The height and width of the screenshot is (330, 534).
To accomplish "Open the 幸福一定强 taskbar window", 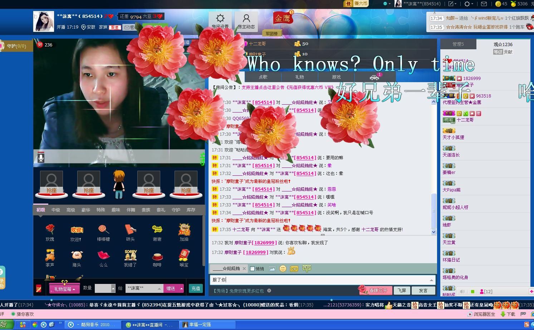I will (x=207, y=325).
